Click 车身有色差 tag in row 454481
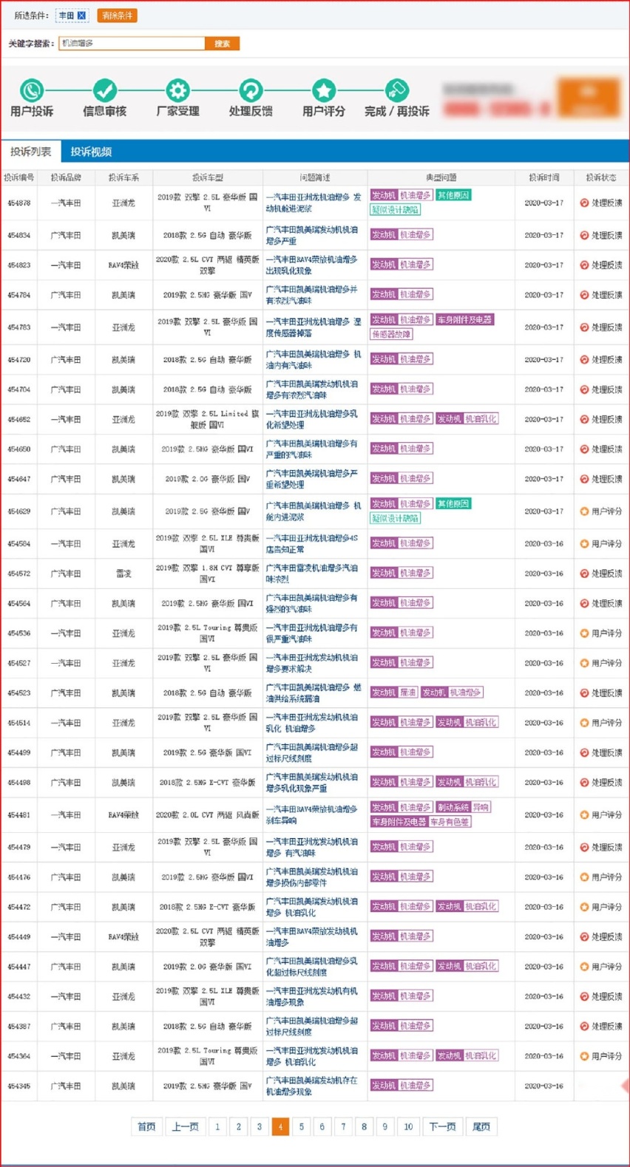 pyautogui.click(x=450, y=822)
